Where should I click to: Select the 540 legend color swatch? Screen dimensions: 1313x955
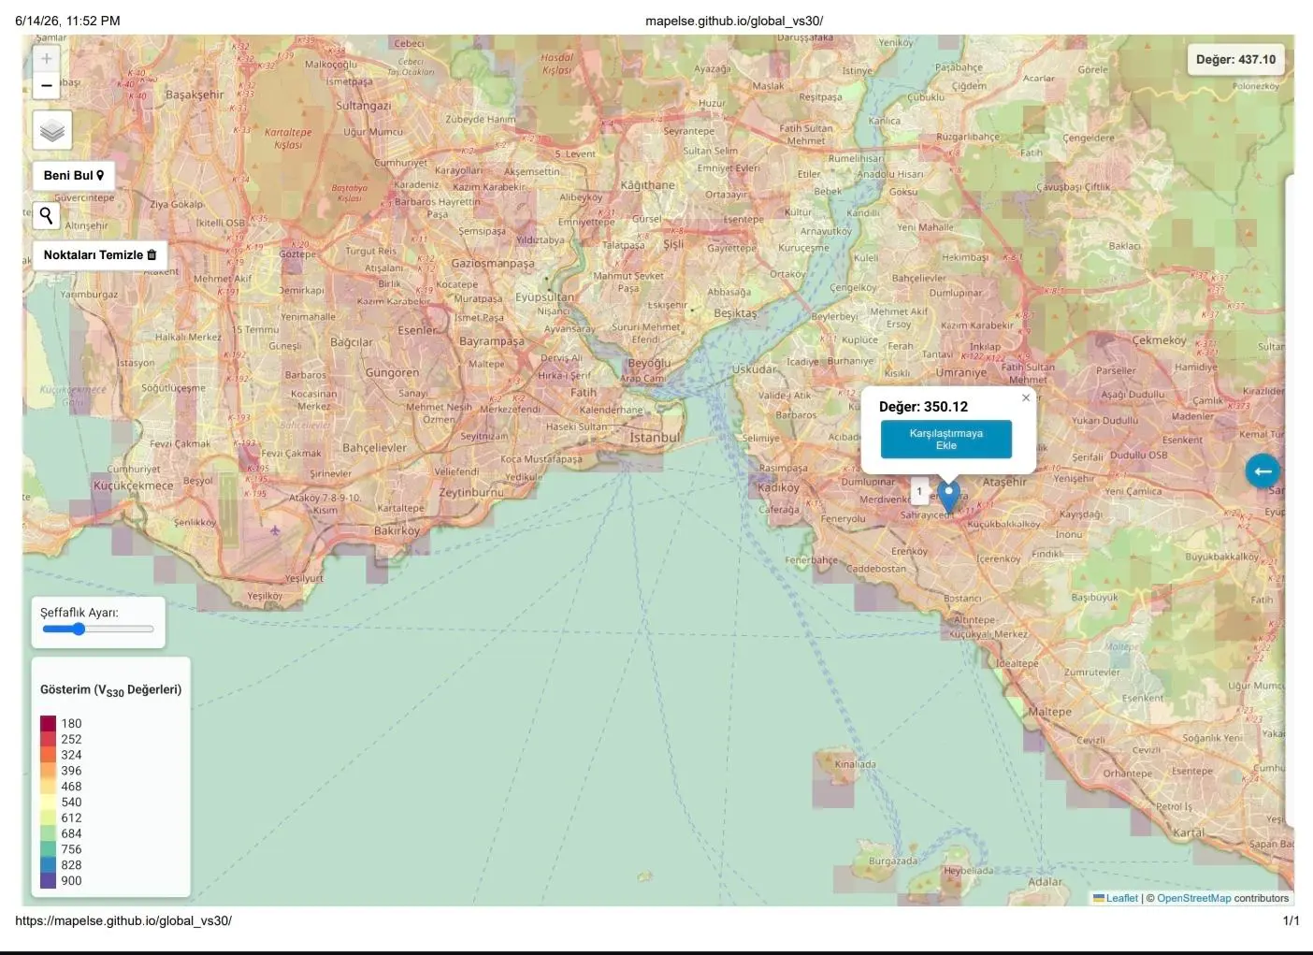pyautogui.click(x=49, y=802)
